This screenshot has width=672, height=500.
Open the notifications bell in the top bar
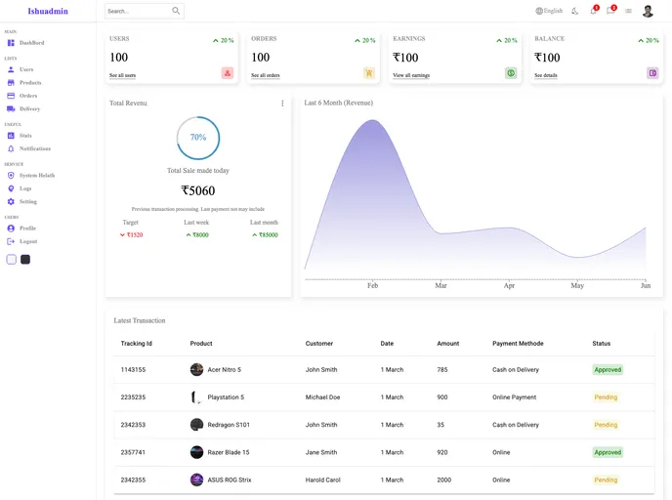(593, 11)
